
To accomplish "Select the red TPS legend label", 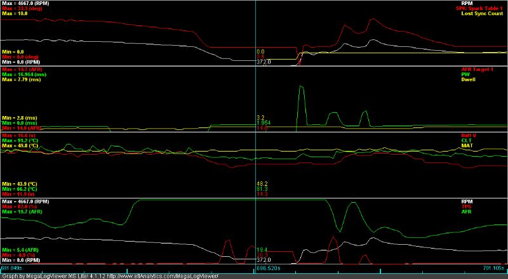I will 500,207.
